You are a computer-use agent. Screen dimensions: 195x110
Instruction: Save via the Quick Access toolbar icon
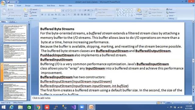coord(9,2)
